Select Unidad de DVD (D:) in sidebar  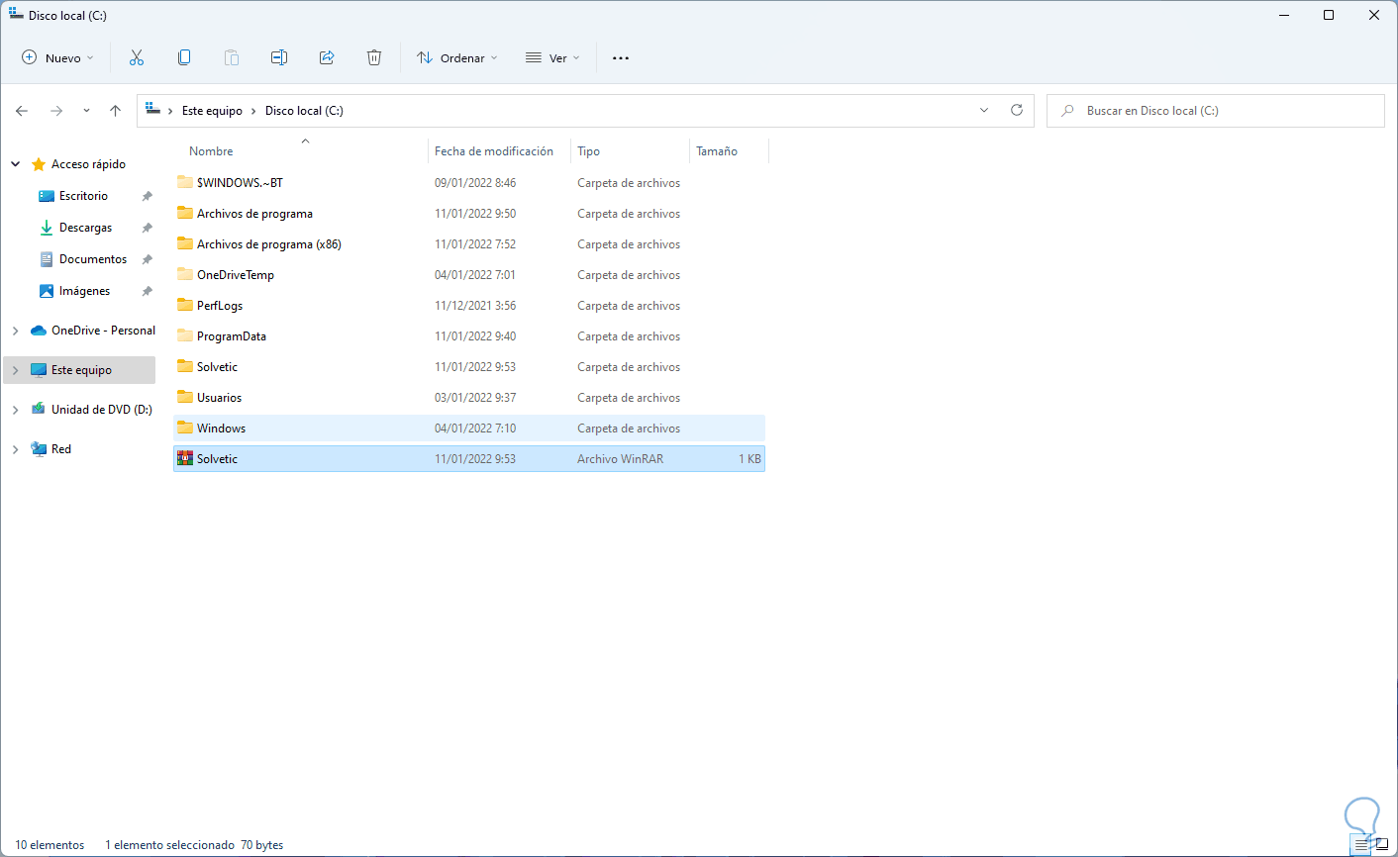102,410
